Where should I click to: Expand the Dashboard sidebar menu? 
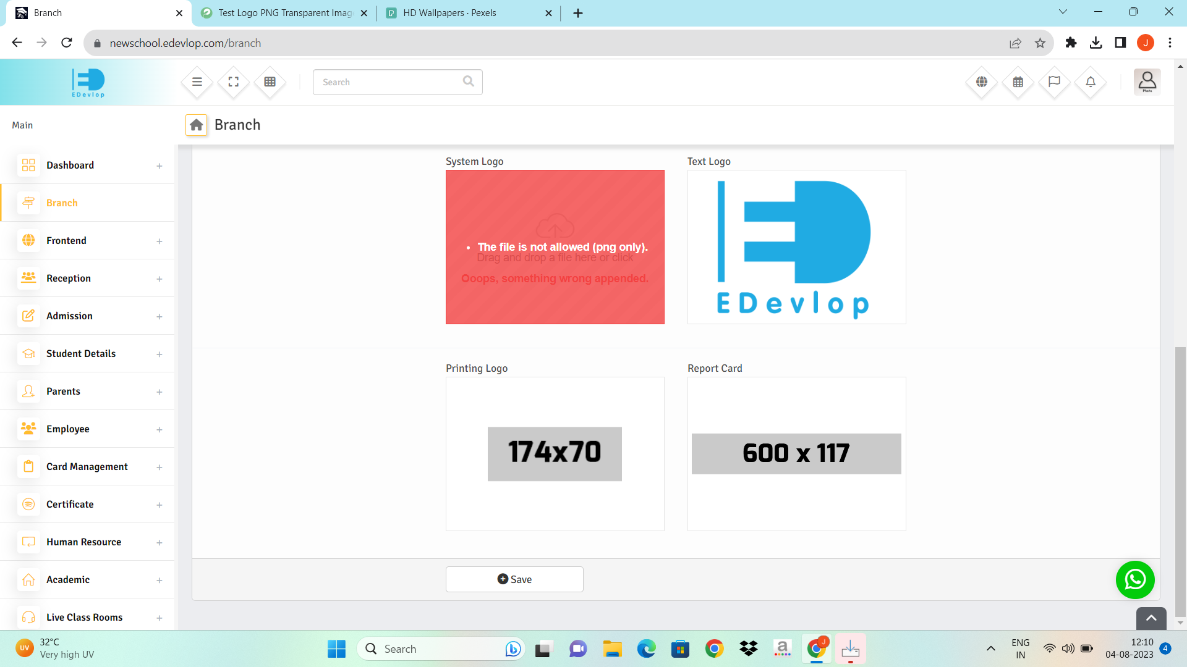[x=160, y=166]
